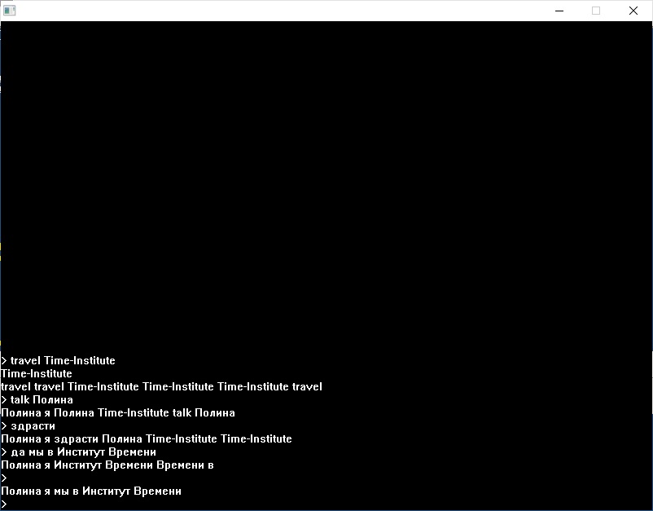653x511 pixels.
Task: Click the blank black console area above the text
Action: pyautogui.click(x=326, y=179)
